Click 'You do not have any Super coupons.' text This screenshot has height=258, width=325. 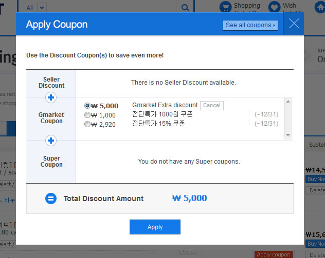[189, 162]
